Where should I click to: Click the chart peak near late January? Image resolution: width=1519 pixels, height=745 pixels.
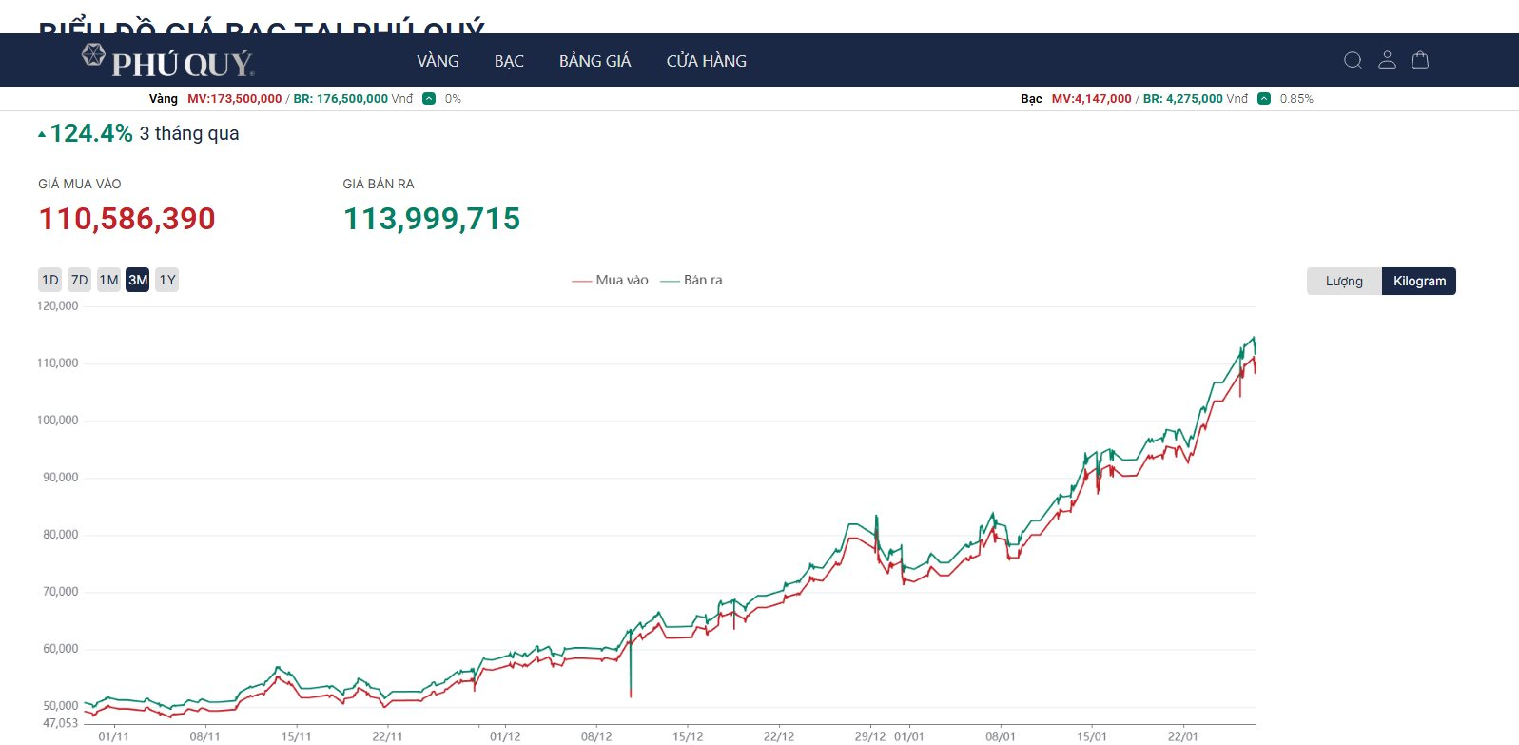tap(1254, 339)
